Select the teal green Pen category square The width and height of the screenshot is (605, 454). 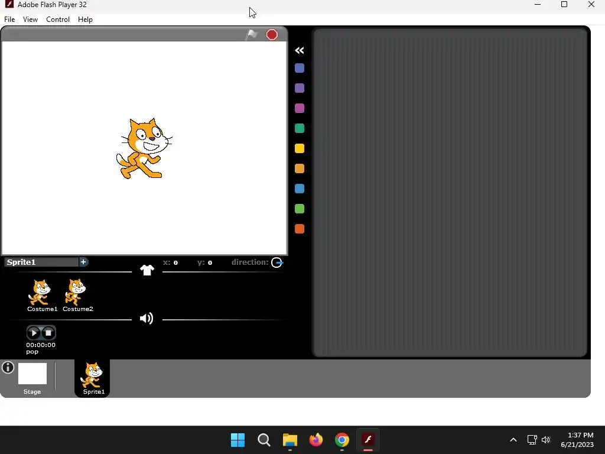300,128
